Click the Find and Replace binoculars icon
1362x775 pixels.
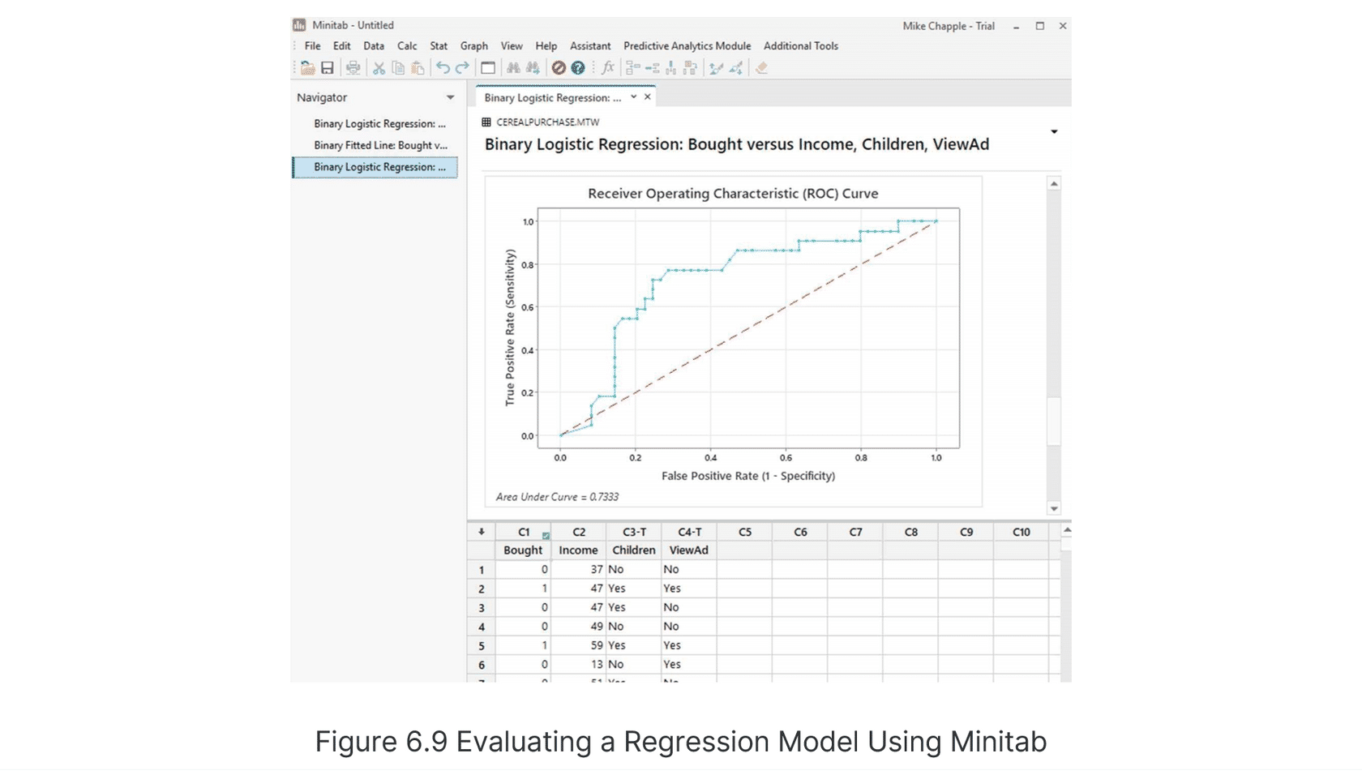pos(533,68)
